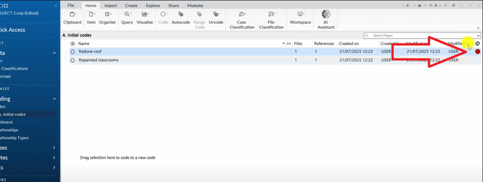Click the save icon in title bar
Screen dimensions: 483x182
tap(419, 6)
